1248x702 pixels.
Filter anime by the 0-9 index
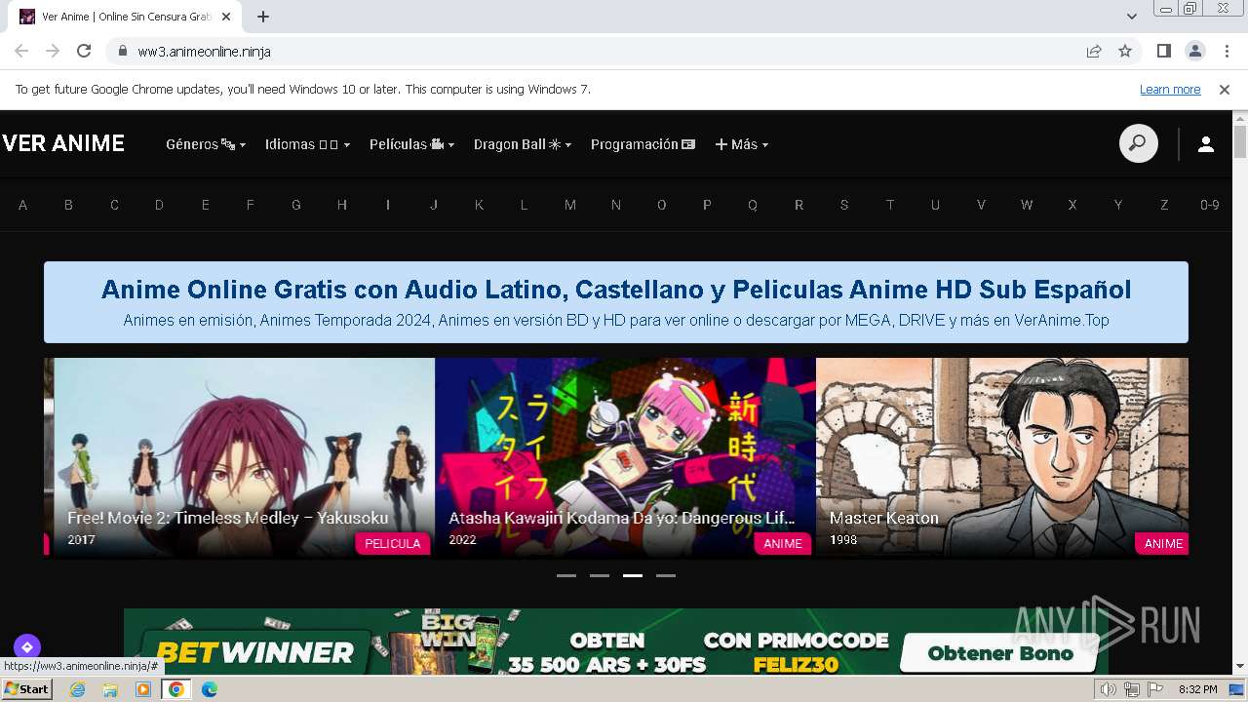(1210, 205)
